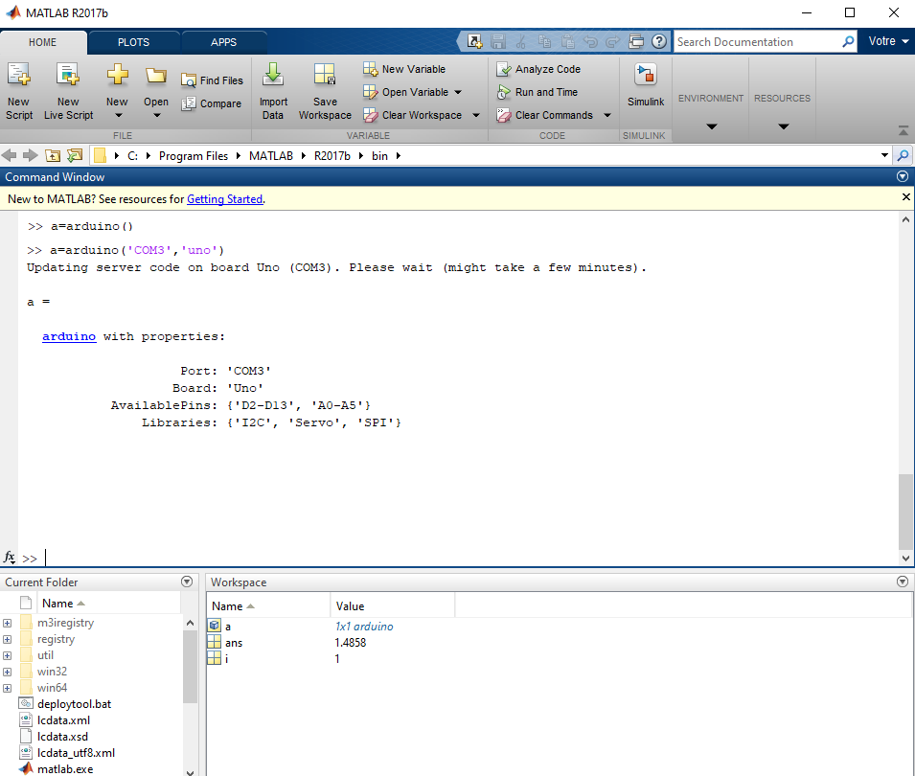The height and width of the screenshot is (776, 915).
Task: Click the New Script icon
Action: [18, 76]
